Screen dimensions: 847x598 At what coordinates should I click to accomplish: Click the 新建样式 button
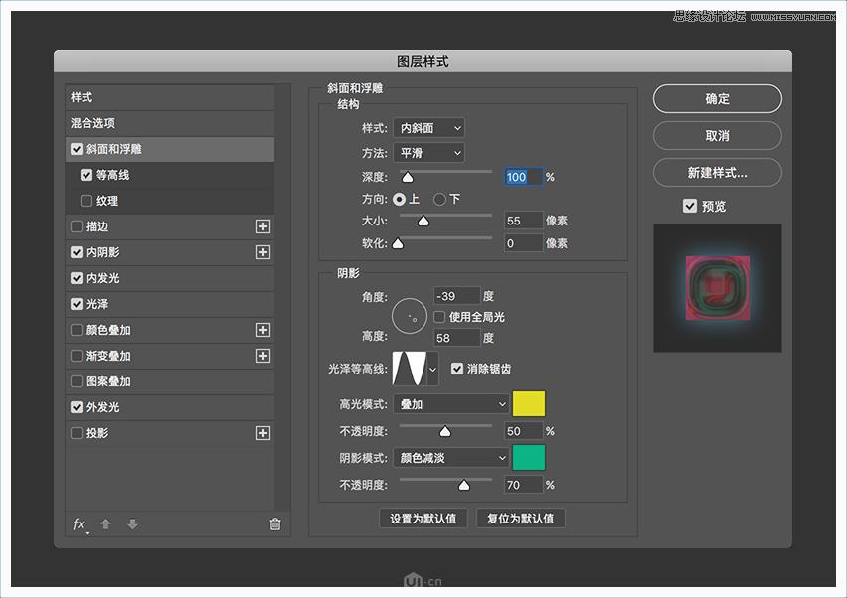tap(716, 172)
